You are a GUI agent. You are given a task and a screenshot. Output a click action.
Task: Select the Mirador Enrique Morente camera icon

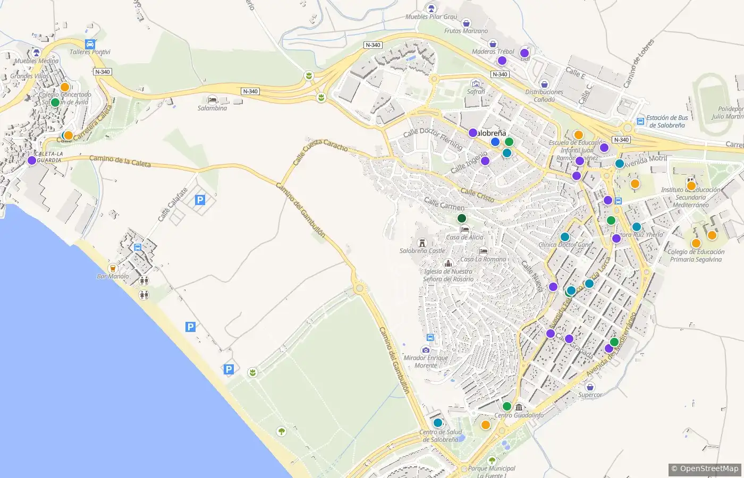426,350
